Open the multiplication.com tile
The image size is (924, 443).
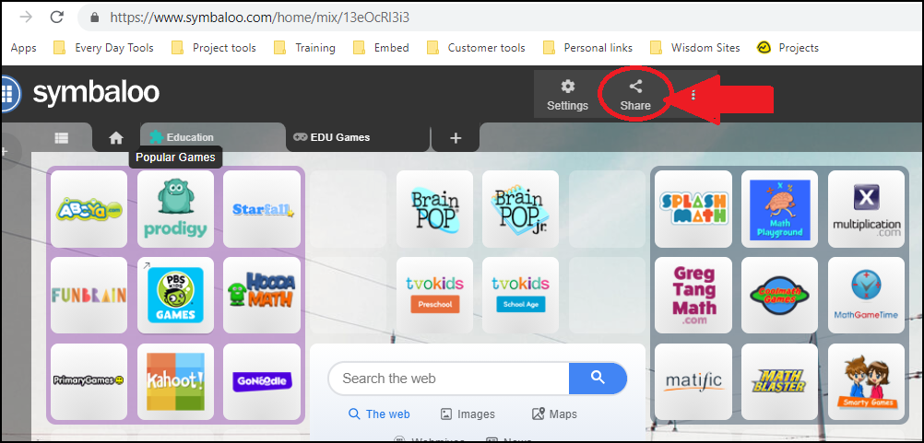[x=866, y=209]
